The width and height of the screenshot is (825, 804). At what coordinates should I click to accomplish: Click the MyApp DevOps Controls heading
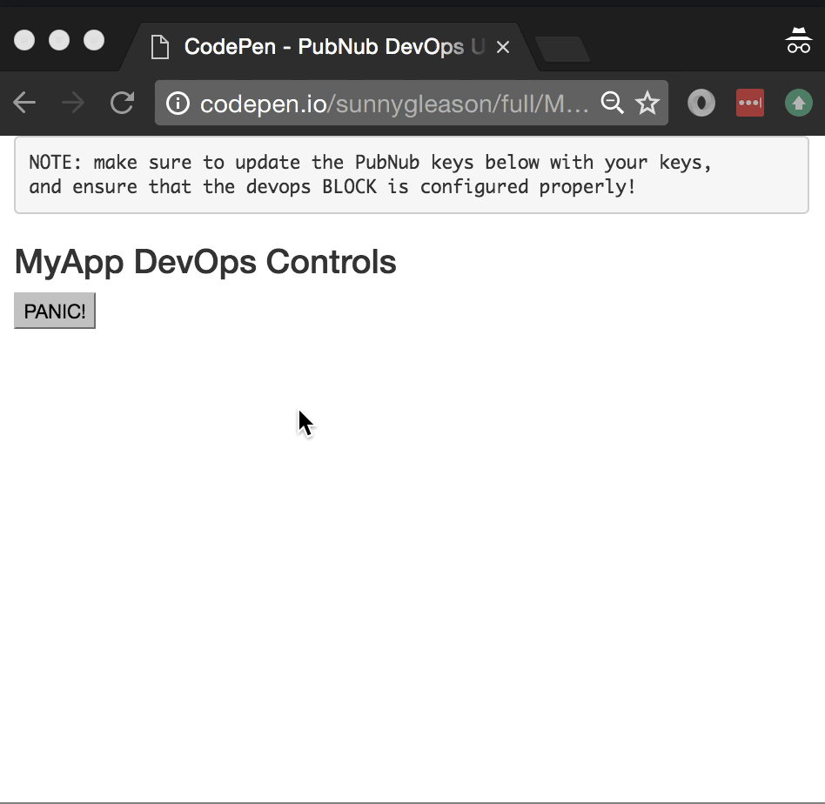pyautogui.click(x=205, y=262)
